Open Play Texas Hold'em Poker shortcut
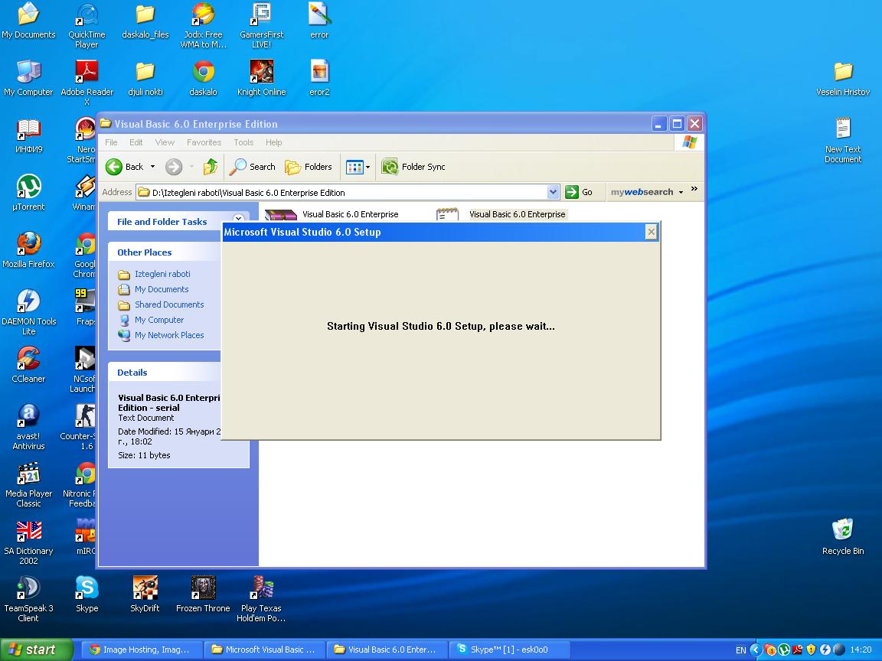The height and width of the screenshot is (661, 882). click(x=262, y=599)
